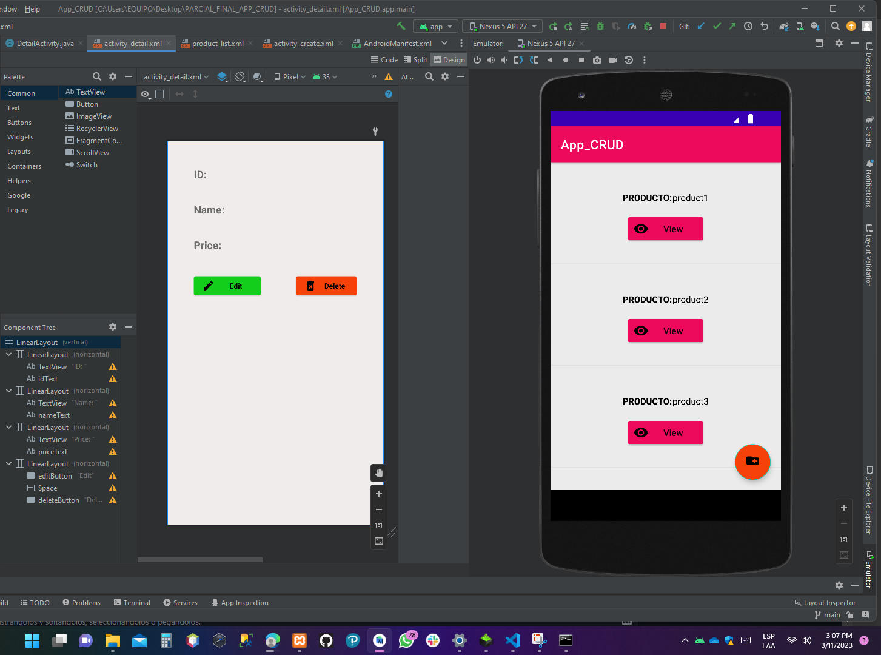The image size is (881, 655).
Task: Switch the layout editor to Code view
Action: coord(384,59)
